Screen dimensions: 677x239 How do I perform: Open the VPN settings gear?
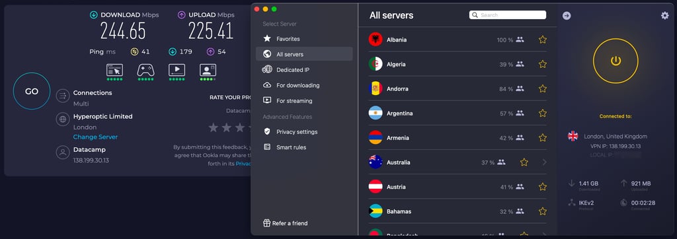click(x=665, y=16)
